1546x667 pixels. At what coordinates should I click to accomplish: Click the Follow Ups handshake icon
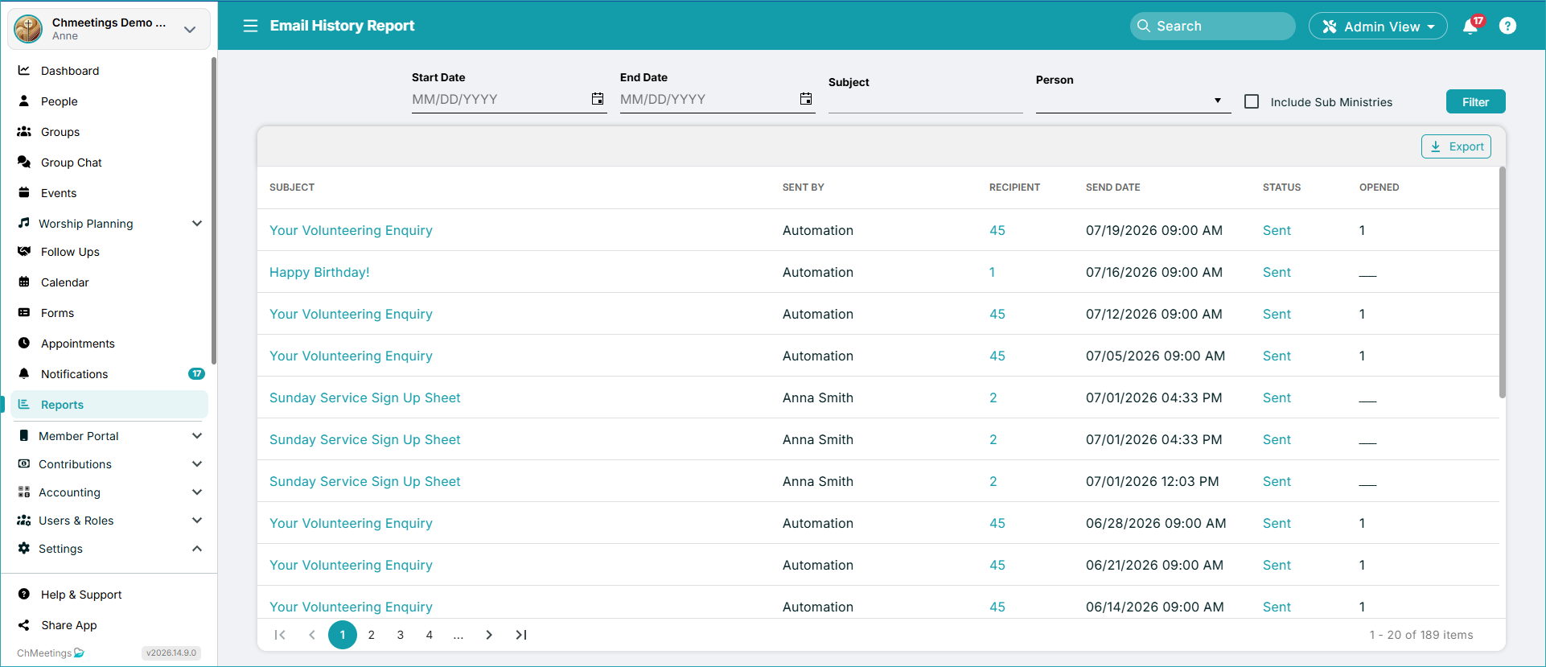click(24, 252)
